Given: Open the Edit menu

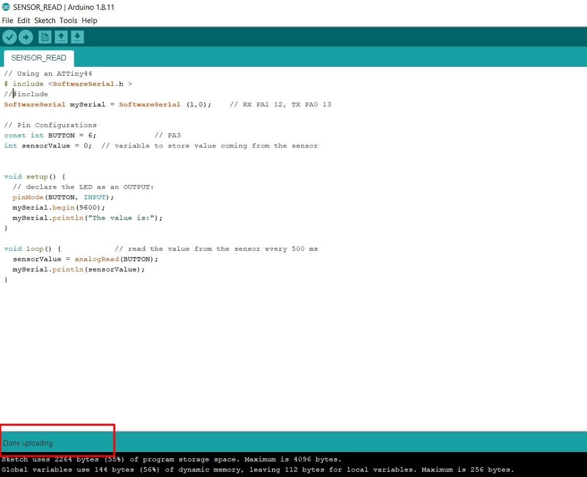Looking at the screenshot, I should click(x=23, y=20).
